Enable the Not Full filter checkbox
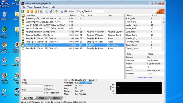 45,86
